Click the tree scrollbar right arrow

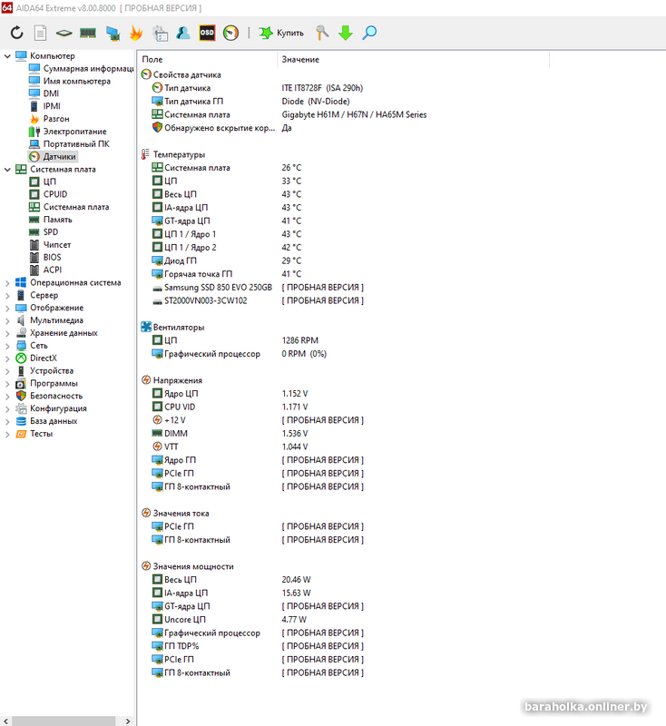tap(128, 721)
